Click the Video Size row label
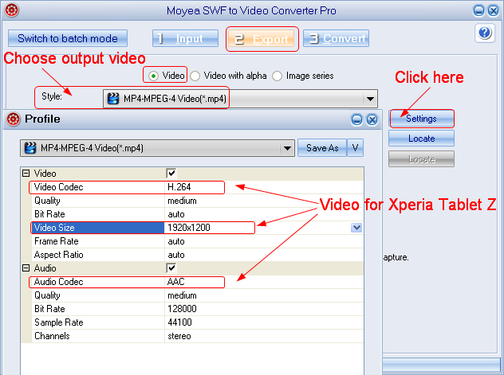This screenshot has width=504, height=375. (x=54, y=228)
